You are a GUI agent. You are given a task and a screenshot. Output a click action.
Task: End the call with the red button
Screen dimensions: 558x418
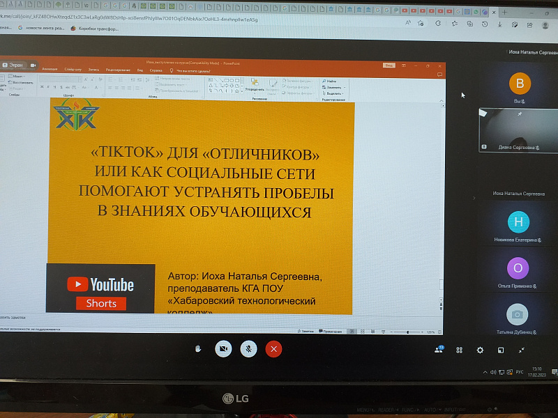(x=273, y=349)
